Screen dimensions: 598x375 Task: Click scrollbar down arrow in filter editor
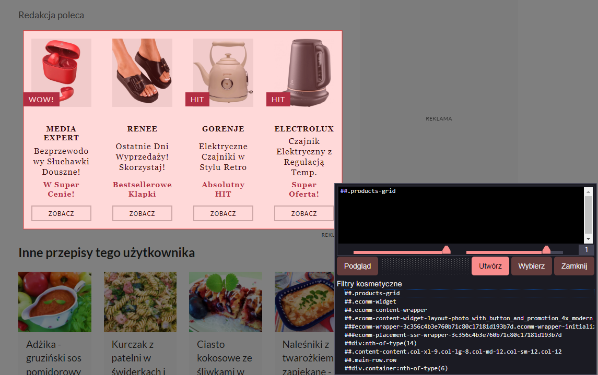[x=588, y=239]
